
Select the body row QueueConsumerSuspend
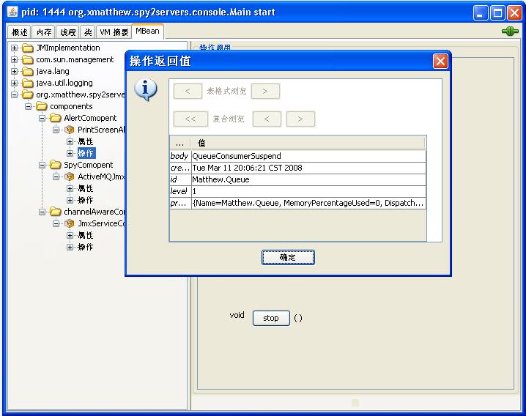pyautogui.click(x=298, y=156)
